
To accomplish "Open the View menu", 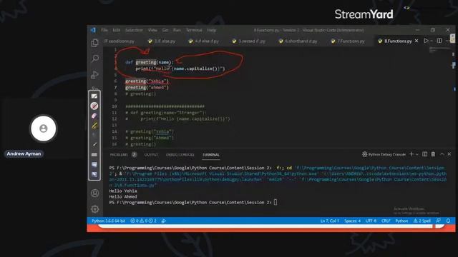I will (x=152, y=30).
